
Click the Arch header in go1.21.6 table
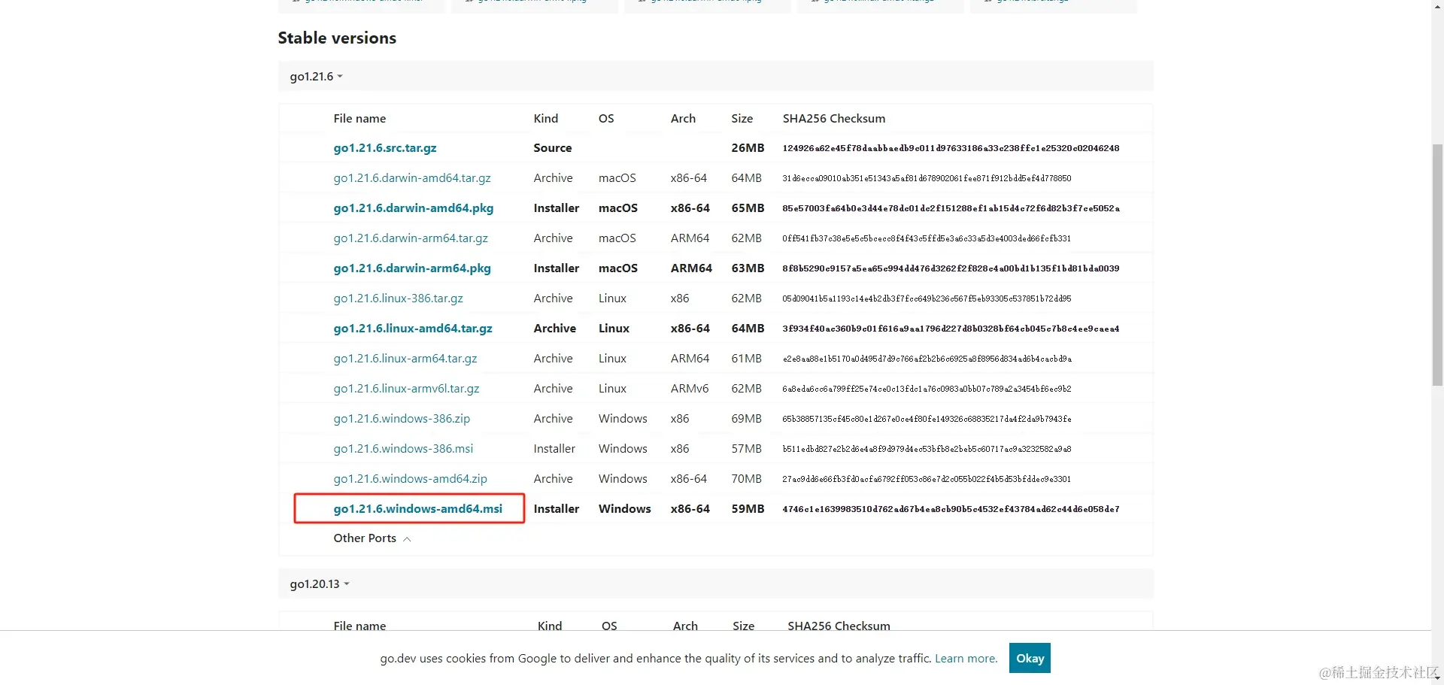coord(683,119)
